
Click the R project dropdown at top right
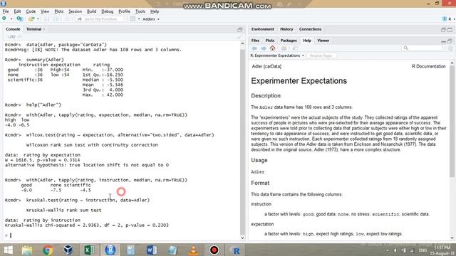click(x=448, y=19)
